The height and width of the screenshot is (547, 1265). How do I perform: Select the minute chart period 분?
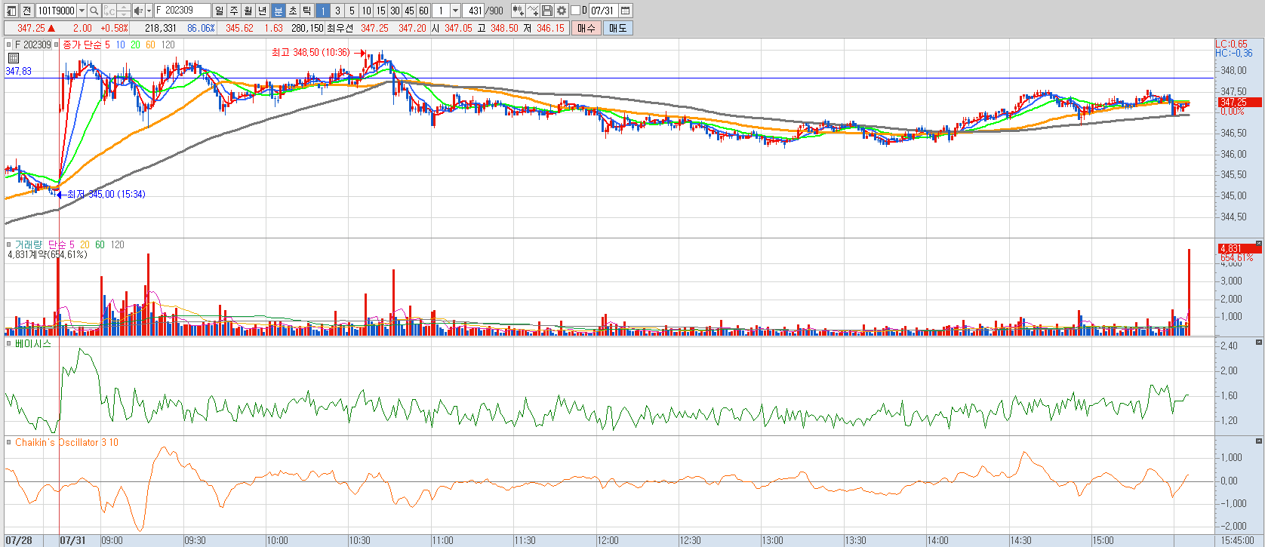(x=278, y=11)
